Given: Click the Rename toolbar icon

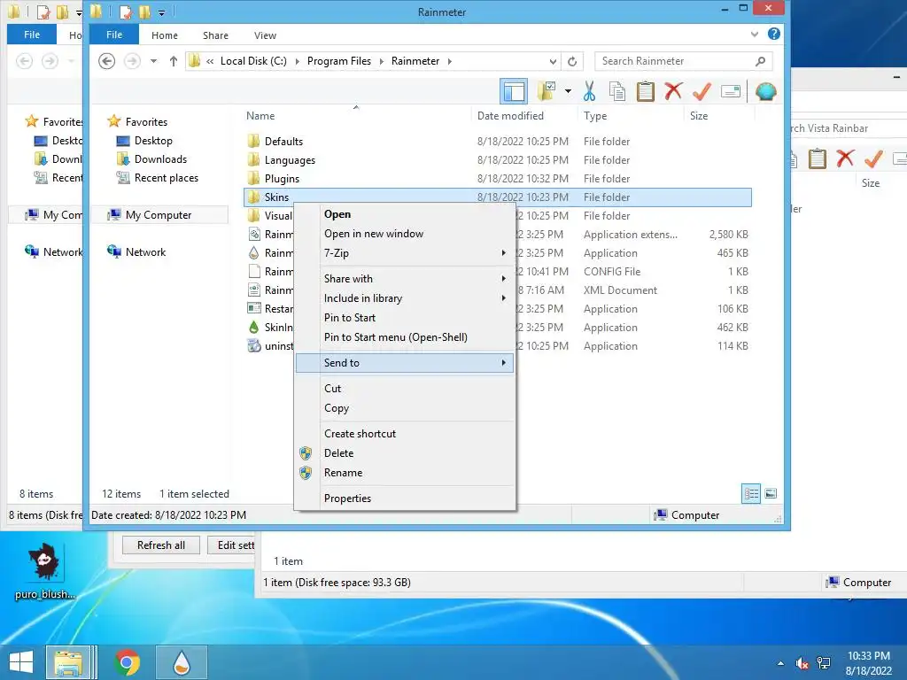Looking at the screenshot, I should (x=731, y=91).
